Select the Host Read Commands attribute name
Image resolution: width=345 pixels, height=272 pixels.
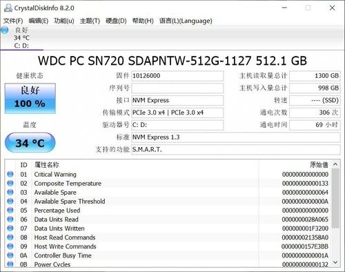[x=65, y=237]
